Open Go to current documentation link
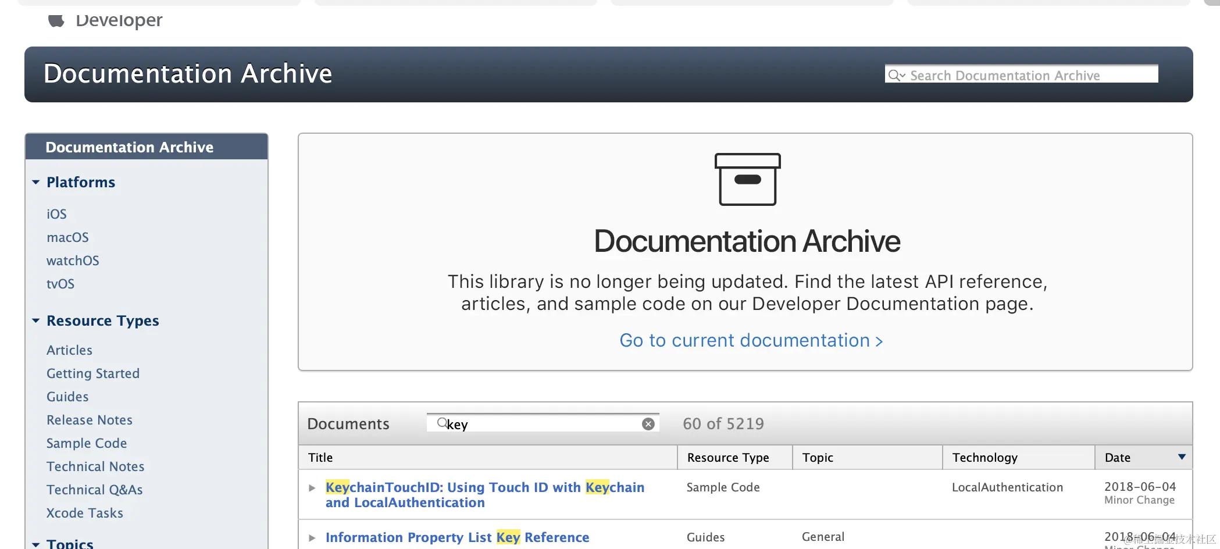 (751, 340)
